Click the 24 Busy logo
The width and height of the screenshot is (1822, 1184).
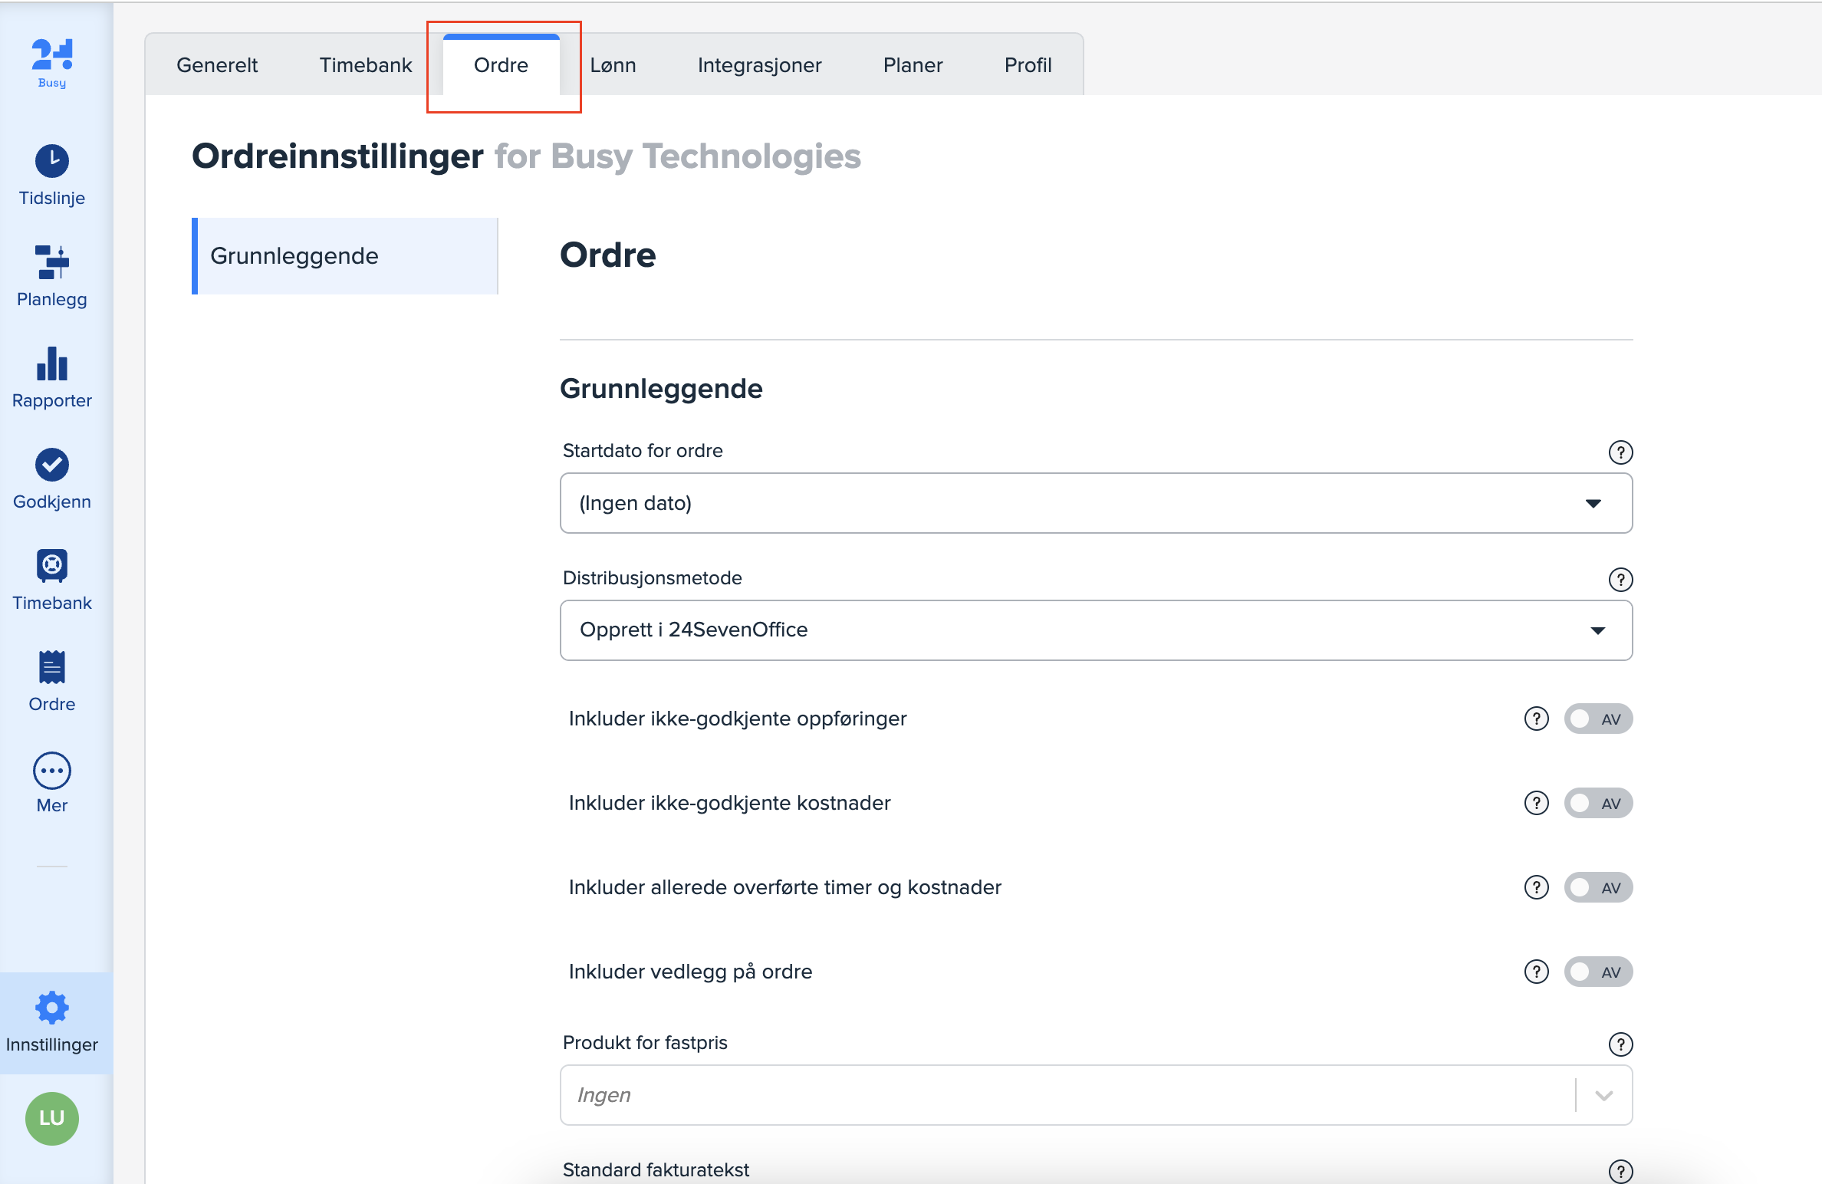[x=51, y=63]
